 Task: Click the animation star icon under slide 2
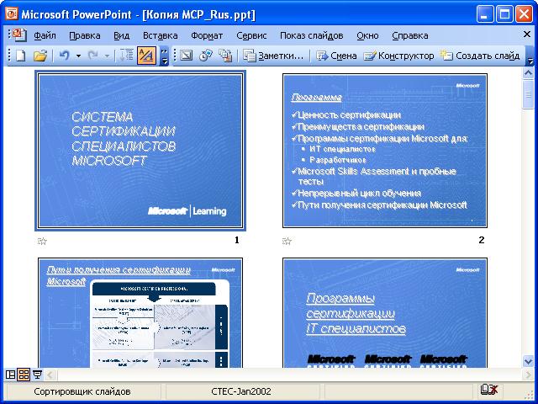point(287,242)
